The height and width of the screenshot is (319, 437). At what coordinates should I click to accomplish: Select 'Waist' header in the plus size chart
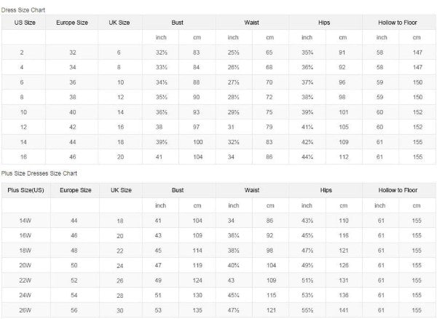click(x=252, y=189)
